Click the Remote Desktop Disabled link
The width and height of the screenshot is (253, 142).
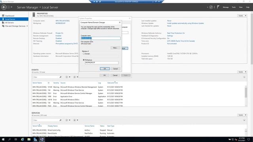pyautogui.click(x=59, y=39)
